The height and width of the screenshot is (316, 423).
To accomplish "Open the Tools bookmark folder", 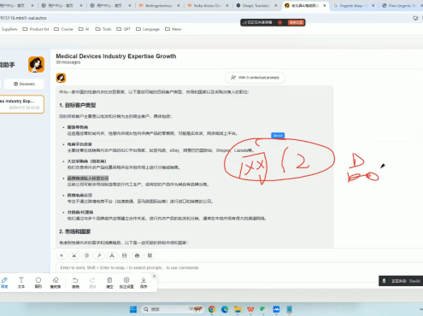I will 103,29.
